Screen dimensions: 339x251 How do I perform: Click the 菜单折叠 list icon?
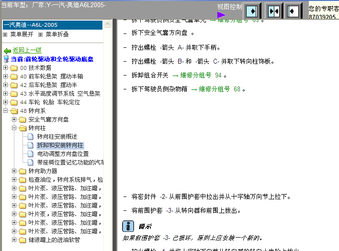click(x=40, y=34)
